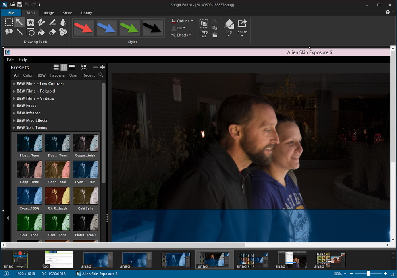Image resolution: width=397 pixels, height=278 pixels.
Task: Select the paint bucket Fill tool
Action: tap(41, 32)
